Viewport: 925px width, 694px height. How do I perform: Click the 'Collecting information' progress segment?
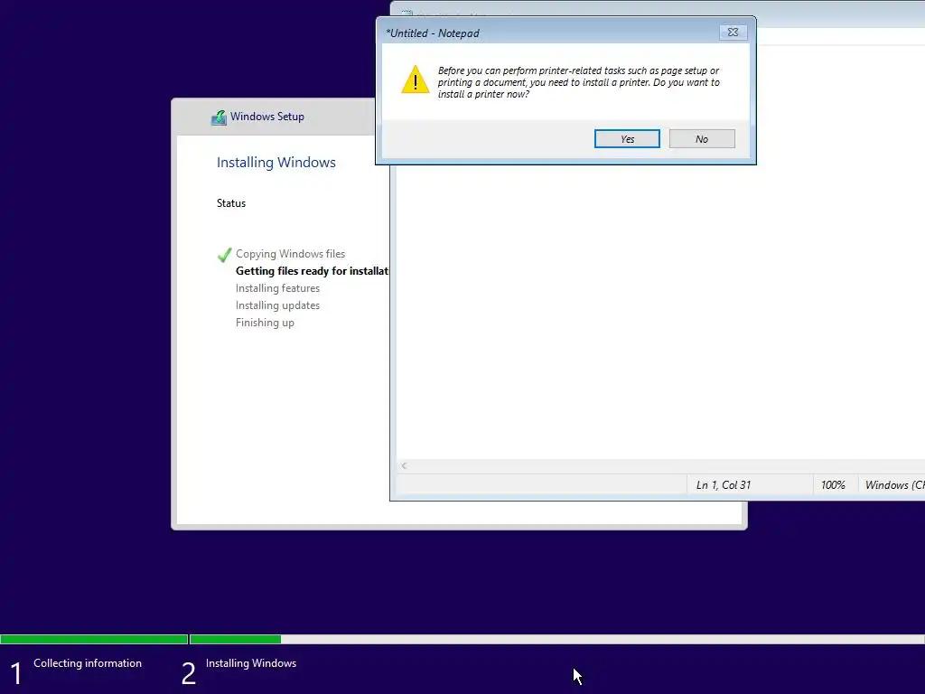[94, 639]
